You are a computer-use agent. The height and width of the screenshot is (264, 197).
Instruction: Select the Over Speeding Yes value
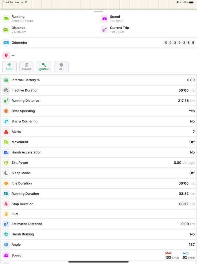tap(192, 111)
